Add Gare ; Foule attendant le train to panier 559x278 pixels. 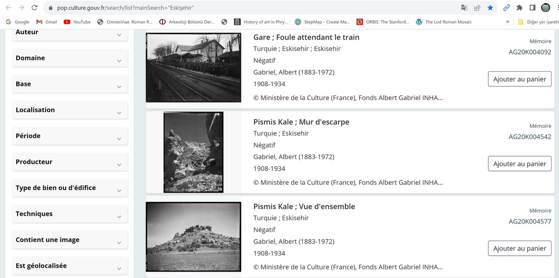pyautogui.click(x=519, y=79)
